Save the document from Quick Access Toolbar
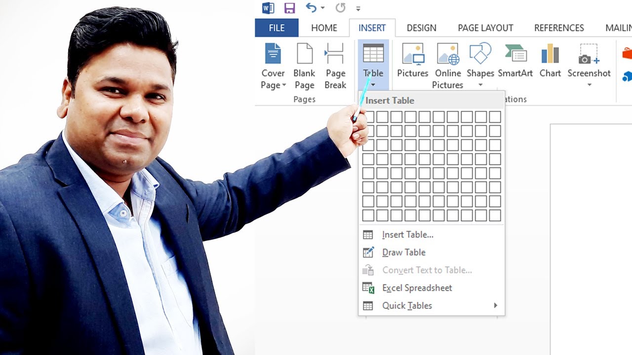The image size is (632, 355). (289, 8)
